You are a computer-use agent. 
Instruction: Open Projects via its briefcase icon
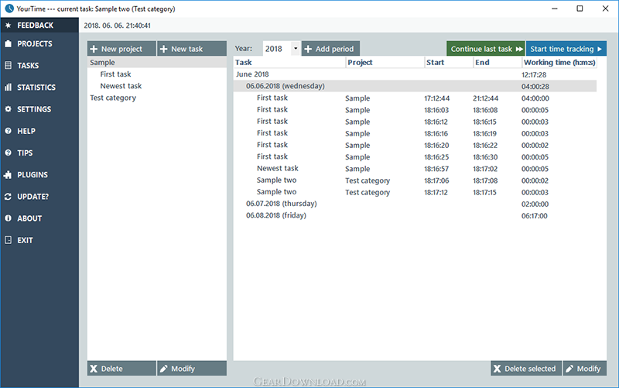coord(8,44)
